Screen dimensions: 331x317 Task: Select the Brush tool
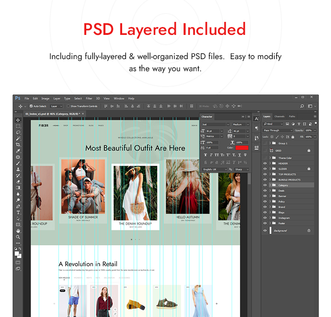click(18, 163)
